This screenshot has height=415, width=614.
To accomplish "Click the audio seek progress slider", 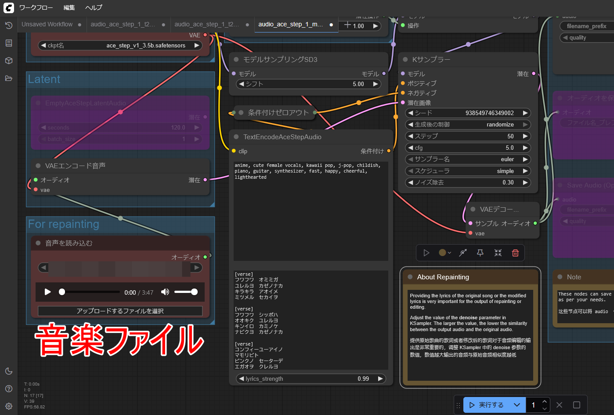I will 90,292.
